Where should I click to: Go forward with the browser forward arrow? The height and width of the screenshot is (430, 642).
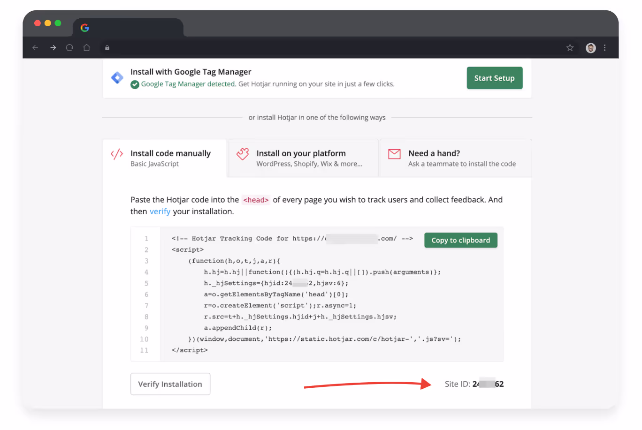tap(53, 47)
